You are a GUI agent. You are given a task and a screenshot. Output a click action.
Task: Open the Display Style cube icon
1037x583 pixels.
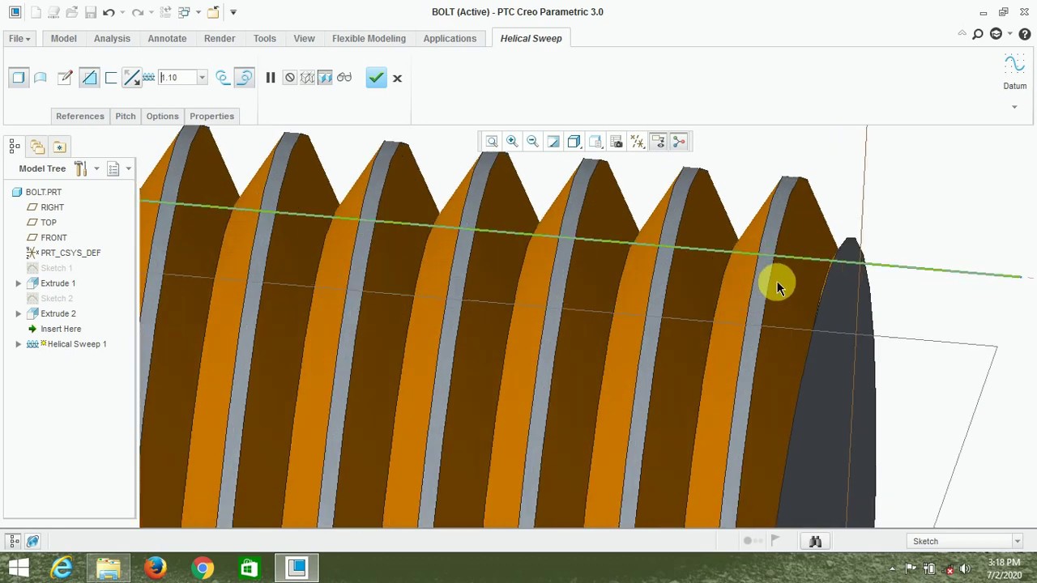[x=574, y=142]
